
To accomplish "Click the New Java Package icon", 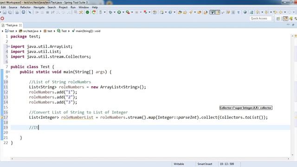I will (x=155, y=13).
